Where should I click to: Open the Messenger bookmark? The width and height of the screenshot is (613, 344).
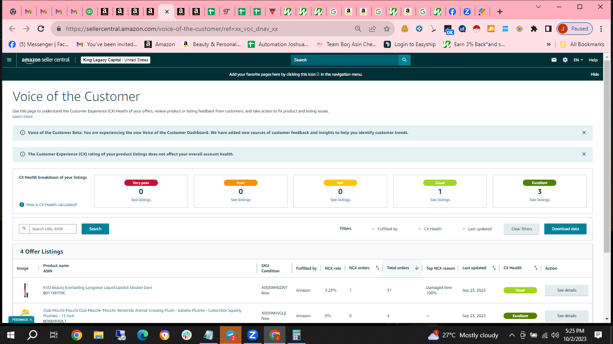[39, 44]
